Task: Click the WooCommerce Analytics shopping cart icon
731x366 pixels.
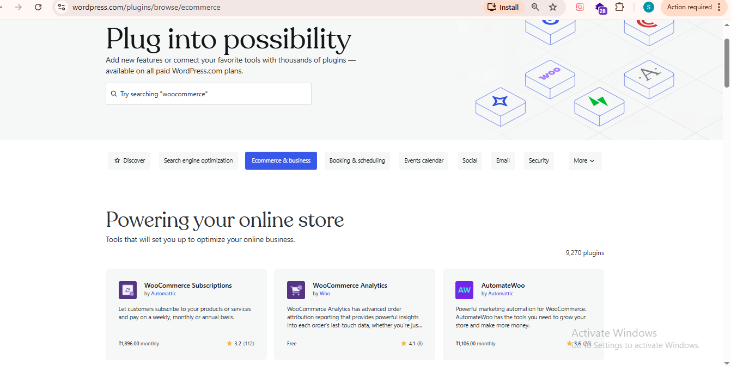Action: tap(296, 290)
